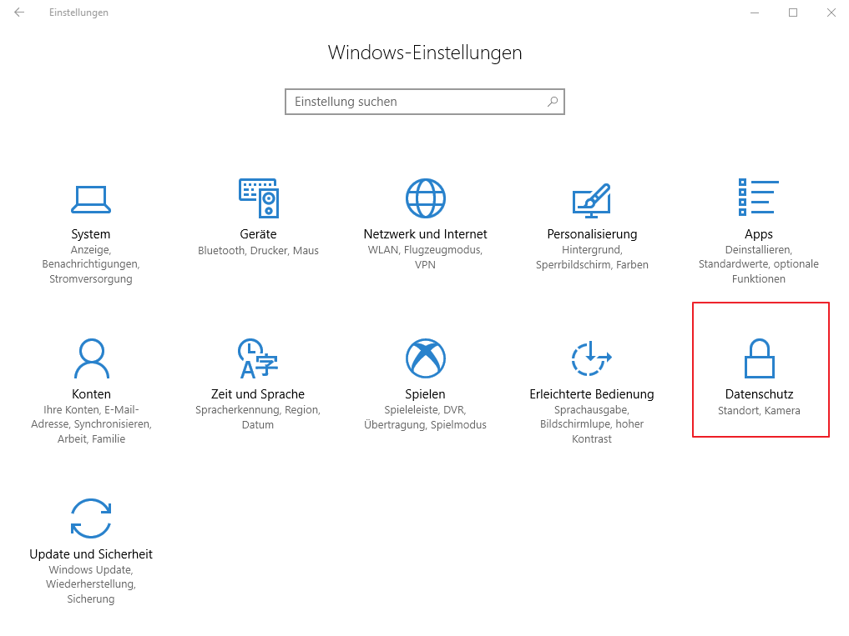
Task: Open the Erleichterte Bedienung clock icon
Action: [x=592, y=358]
